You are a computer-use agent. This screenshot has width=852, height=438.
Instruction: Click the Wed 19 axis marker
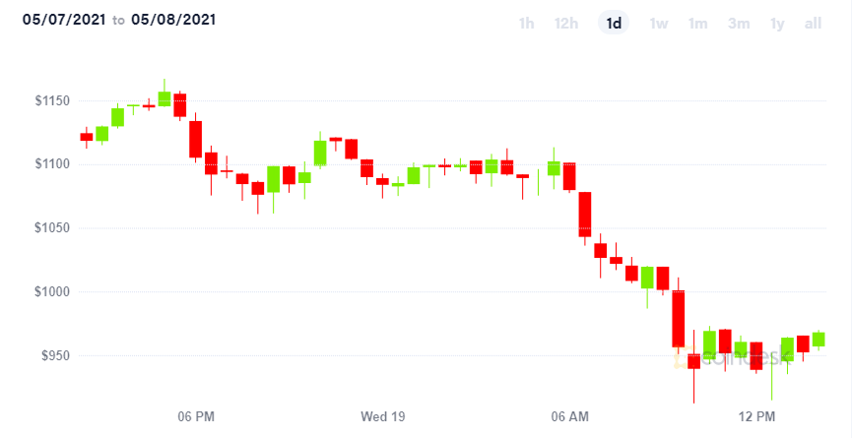pos(383,416)
